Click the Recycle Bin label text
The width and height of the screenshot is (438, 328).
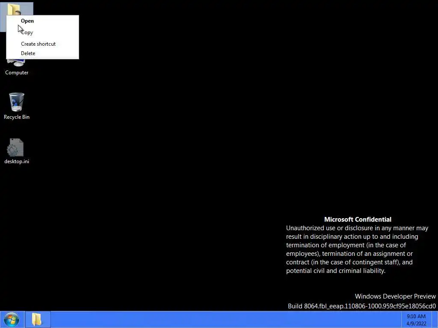click(17, 117)
